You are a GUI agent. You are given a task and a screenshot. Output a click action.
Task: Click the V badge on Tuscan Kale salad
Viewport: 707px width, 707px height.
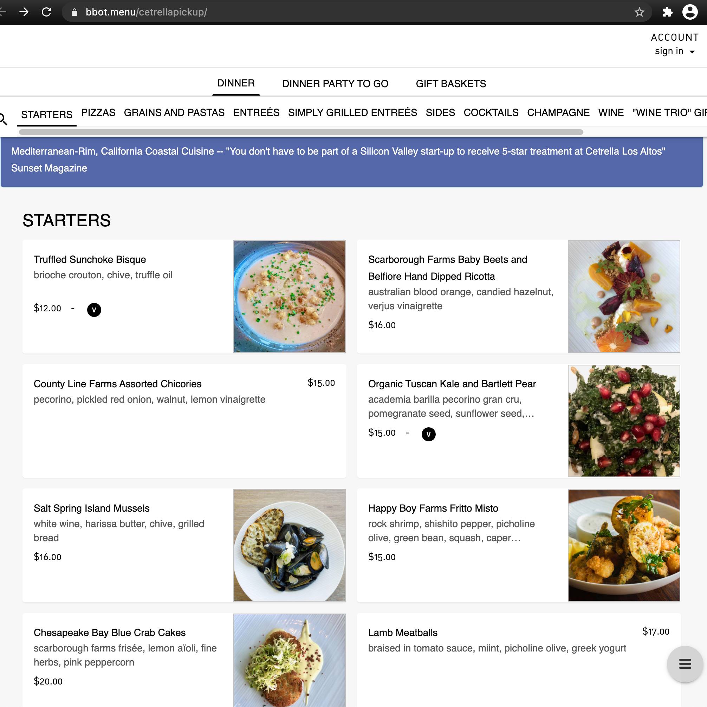tap(428, 434)
